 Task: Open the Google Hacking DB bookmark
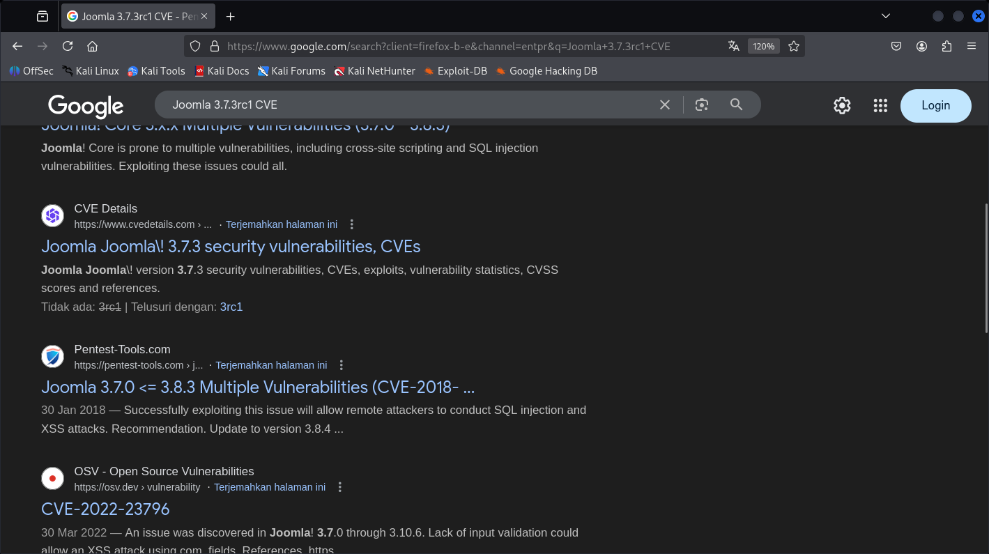pos(546,70)
